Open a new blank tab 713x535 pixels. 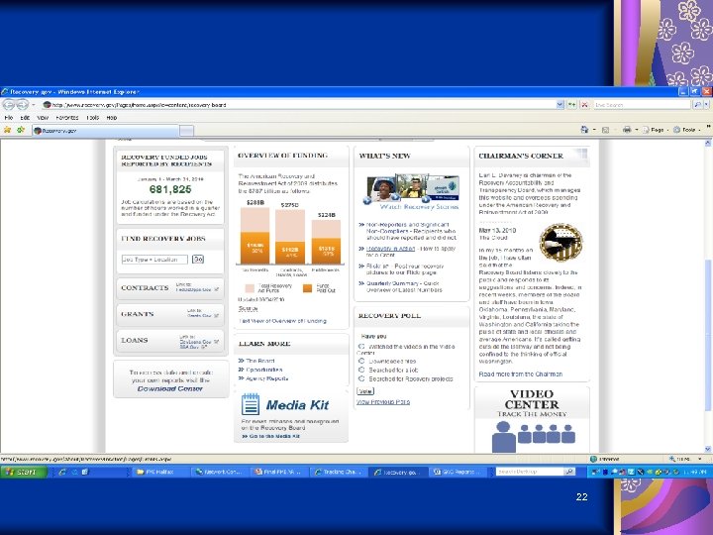pyautogui.click(x=186, y=131)
